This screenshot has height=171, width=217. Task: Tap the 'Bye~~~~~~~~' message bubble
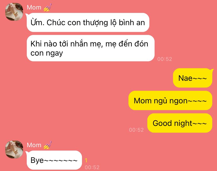(x=54, y=160)
